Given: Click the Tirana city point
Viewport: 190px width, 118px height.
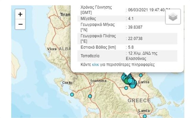Looking at the screenshot, I should click(59, 18).
